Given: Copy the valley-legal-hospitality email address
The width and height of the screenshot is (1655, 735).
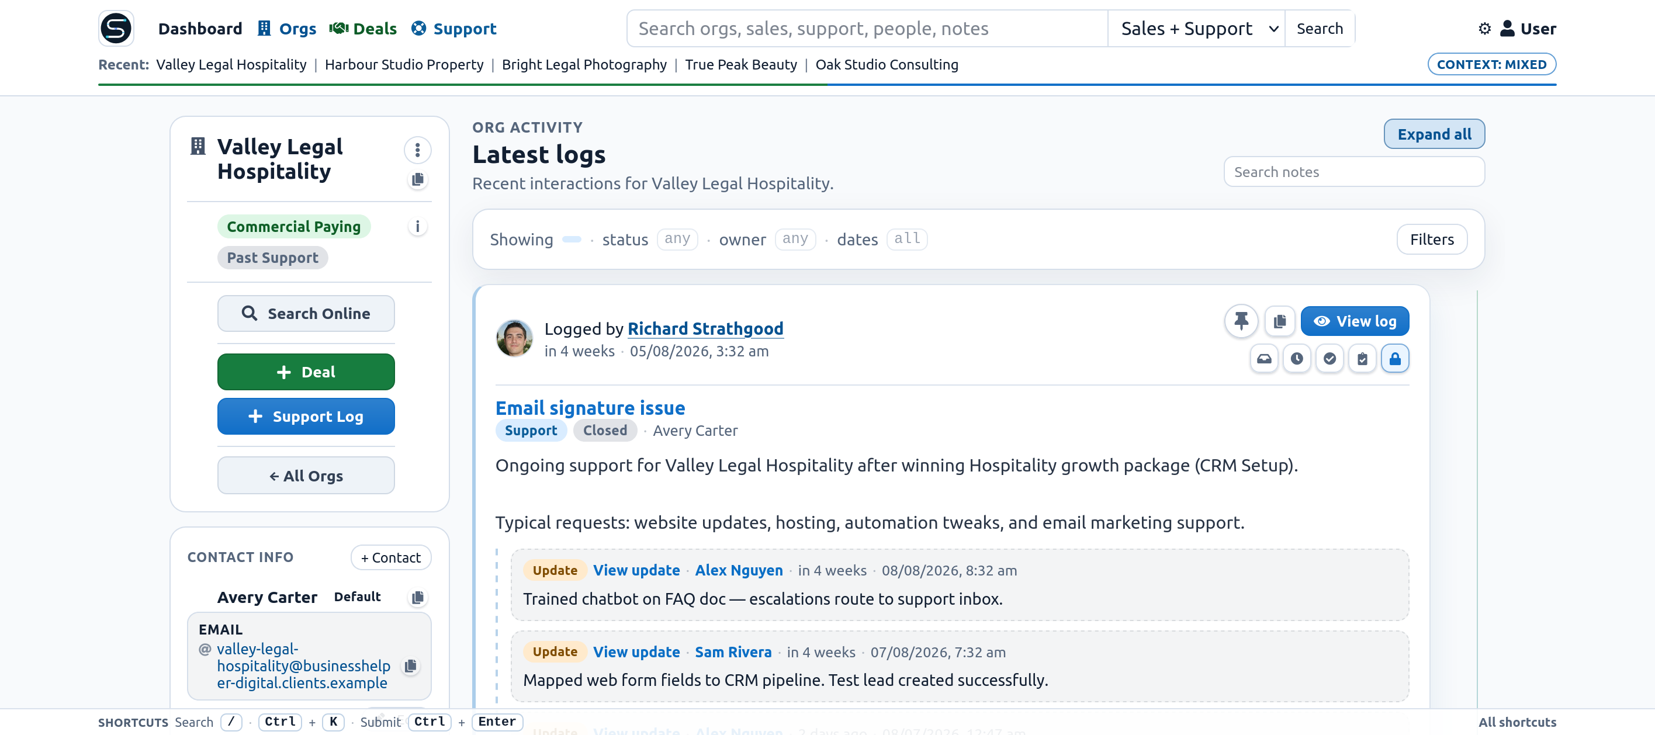Looking at the screenshot, I should [411, 665].
